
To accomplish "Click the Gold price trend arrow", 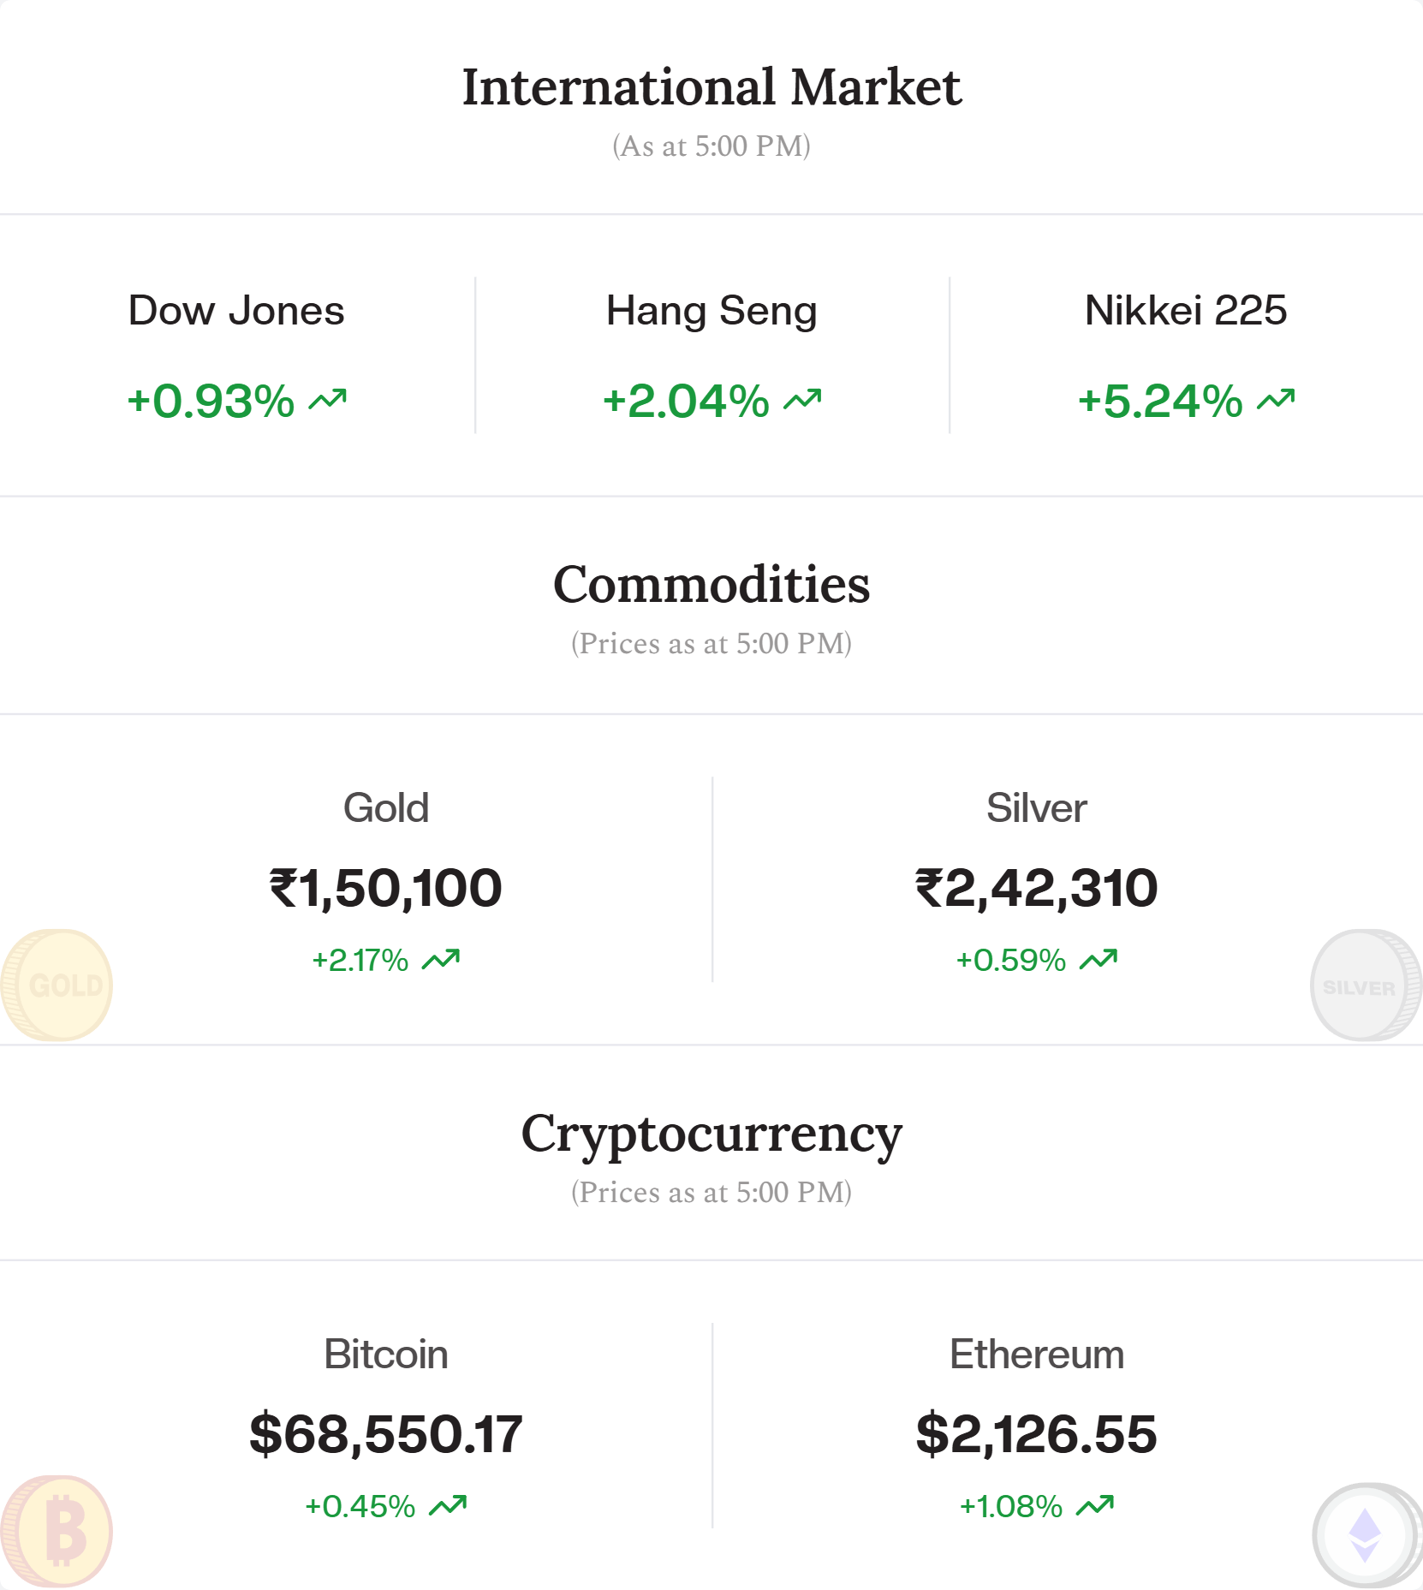I will (x=441, y=960).
